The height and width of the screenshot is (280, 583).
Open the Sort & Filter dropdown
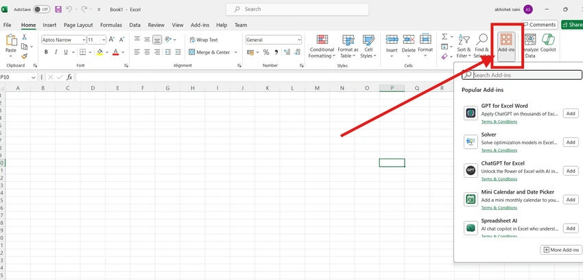point(464,47)
